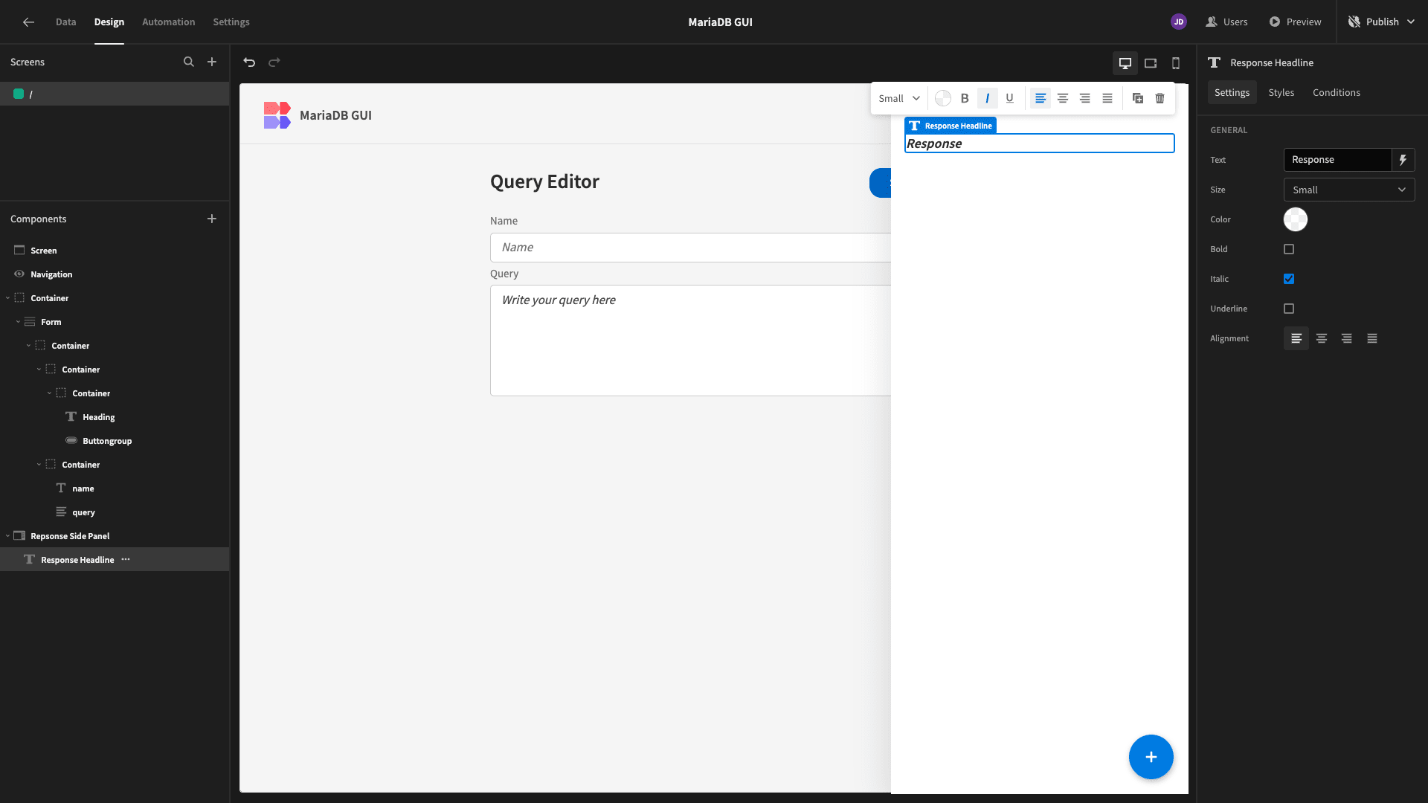Open the Styles tab
The height and width of the screenshot is (803, 1428).
tap(1281, 93)
